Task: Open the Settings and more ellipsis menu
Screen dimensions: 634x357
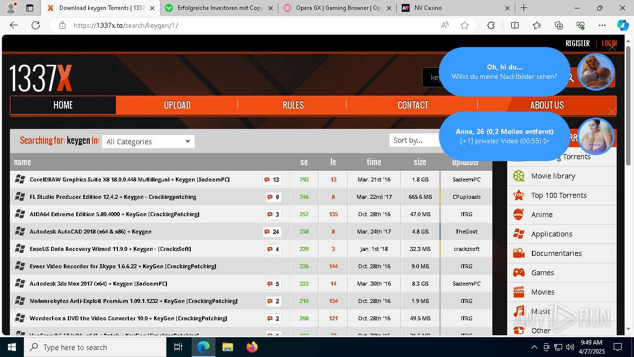Action: tap(602, 25)
